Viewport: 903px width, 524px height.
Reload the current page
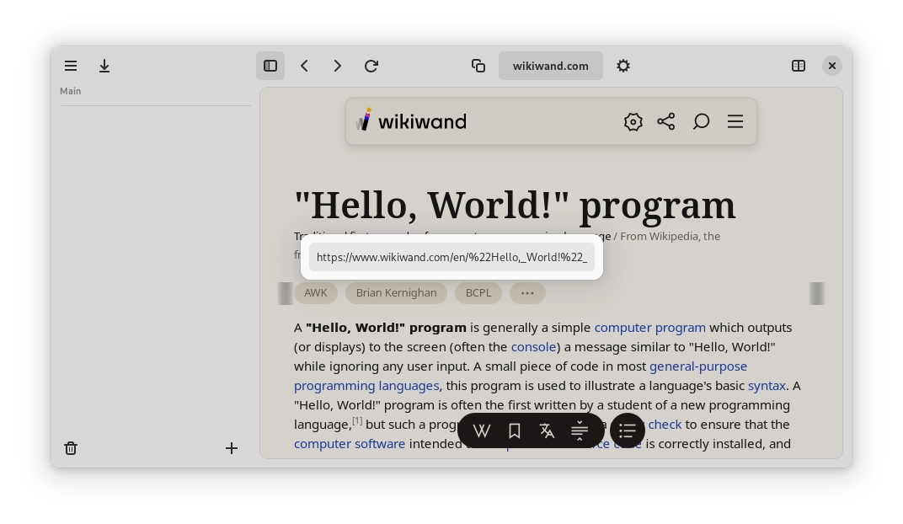(x=371, y=66)
